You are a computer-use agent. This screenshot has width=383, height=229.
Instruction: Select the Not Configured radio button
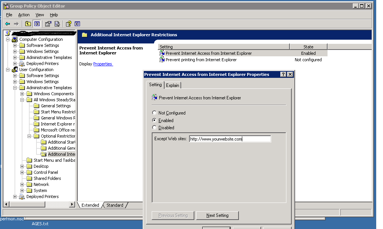coord(154,113)
